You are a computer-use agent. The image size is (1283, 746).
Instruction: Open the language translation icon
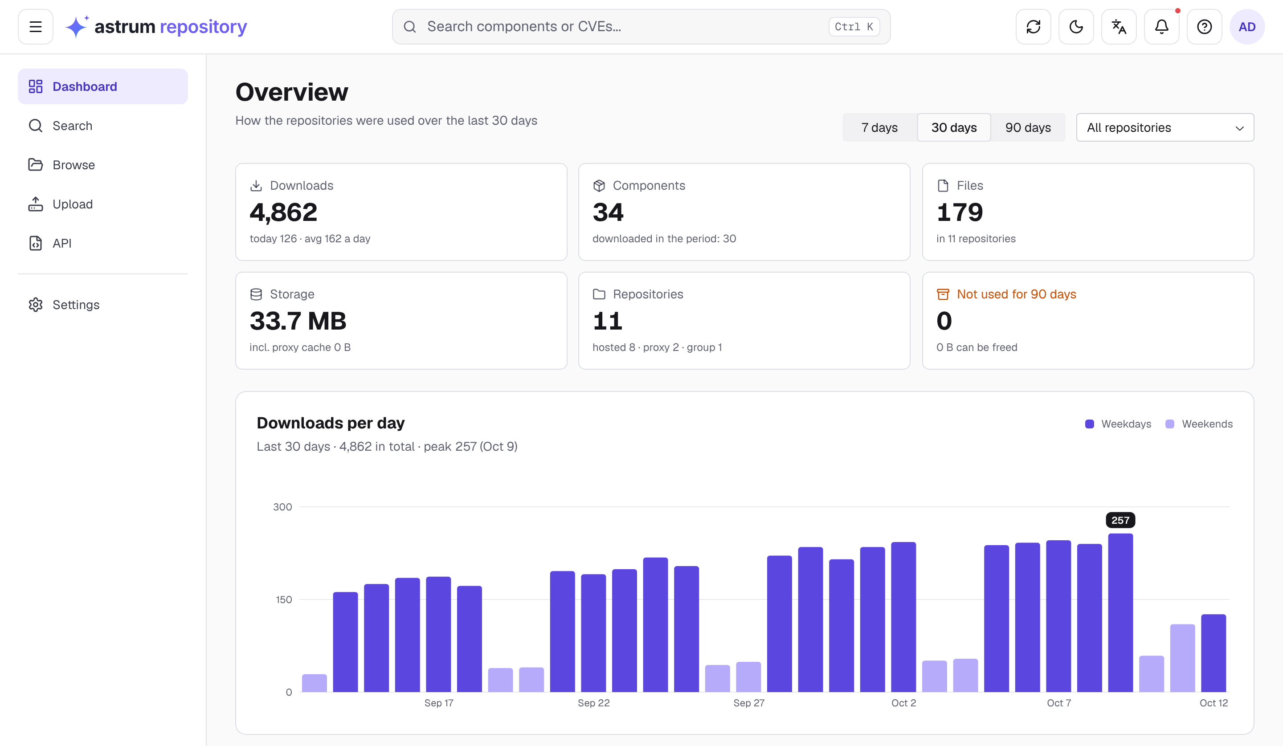pyautogui.click(x=1119, y=26)
